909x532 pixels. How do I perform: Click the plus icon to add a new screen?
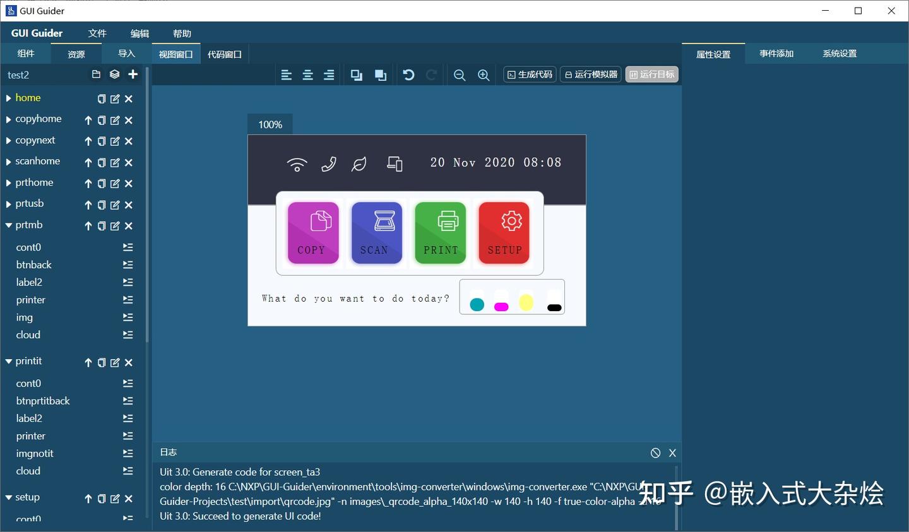coord(133,74)
